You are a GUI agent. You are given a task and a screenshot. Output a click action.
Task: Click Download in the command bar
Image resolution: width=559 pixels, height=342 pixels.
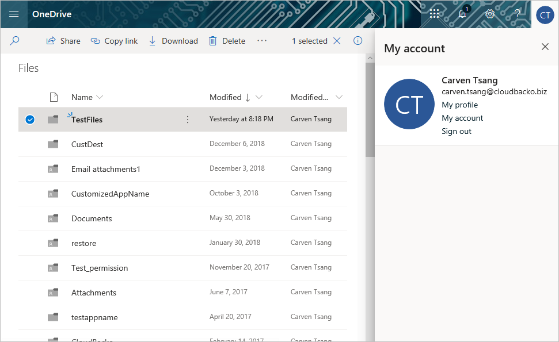173,41
